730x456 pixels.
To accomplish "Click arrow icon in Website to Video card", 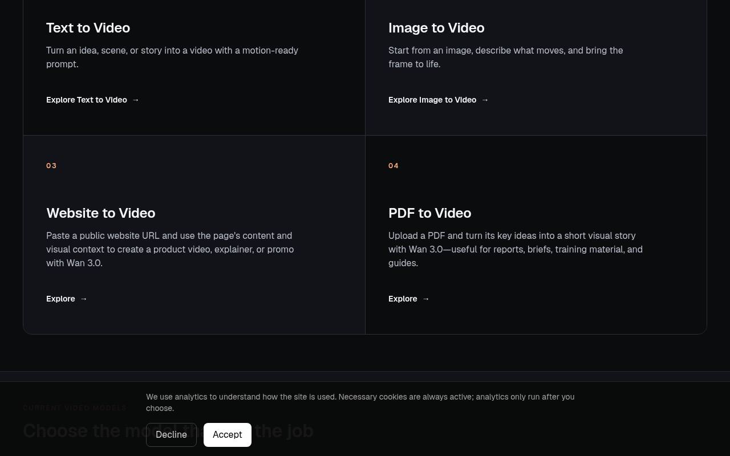I will click(83, 299).
